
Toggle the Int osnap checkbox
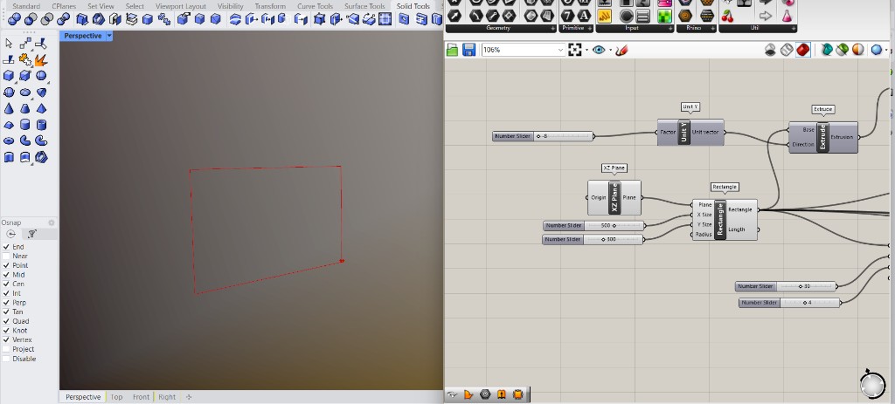tap(6, 293)
